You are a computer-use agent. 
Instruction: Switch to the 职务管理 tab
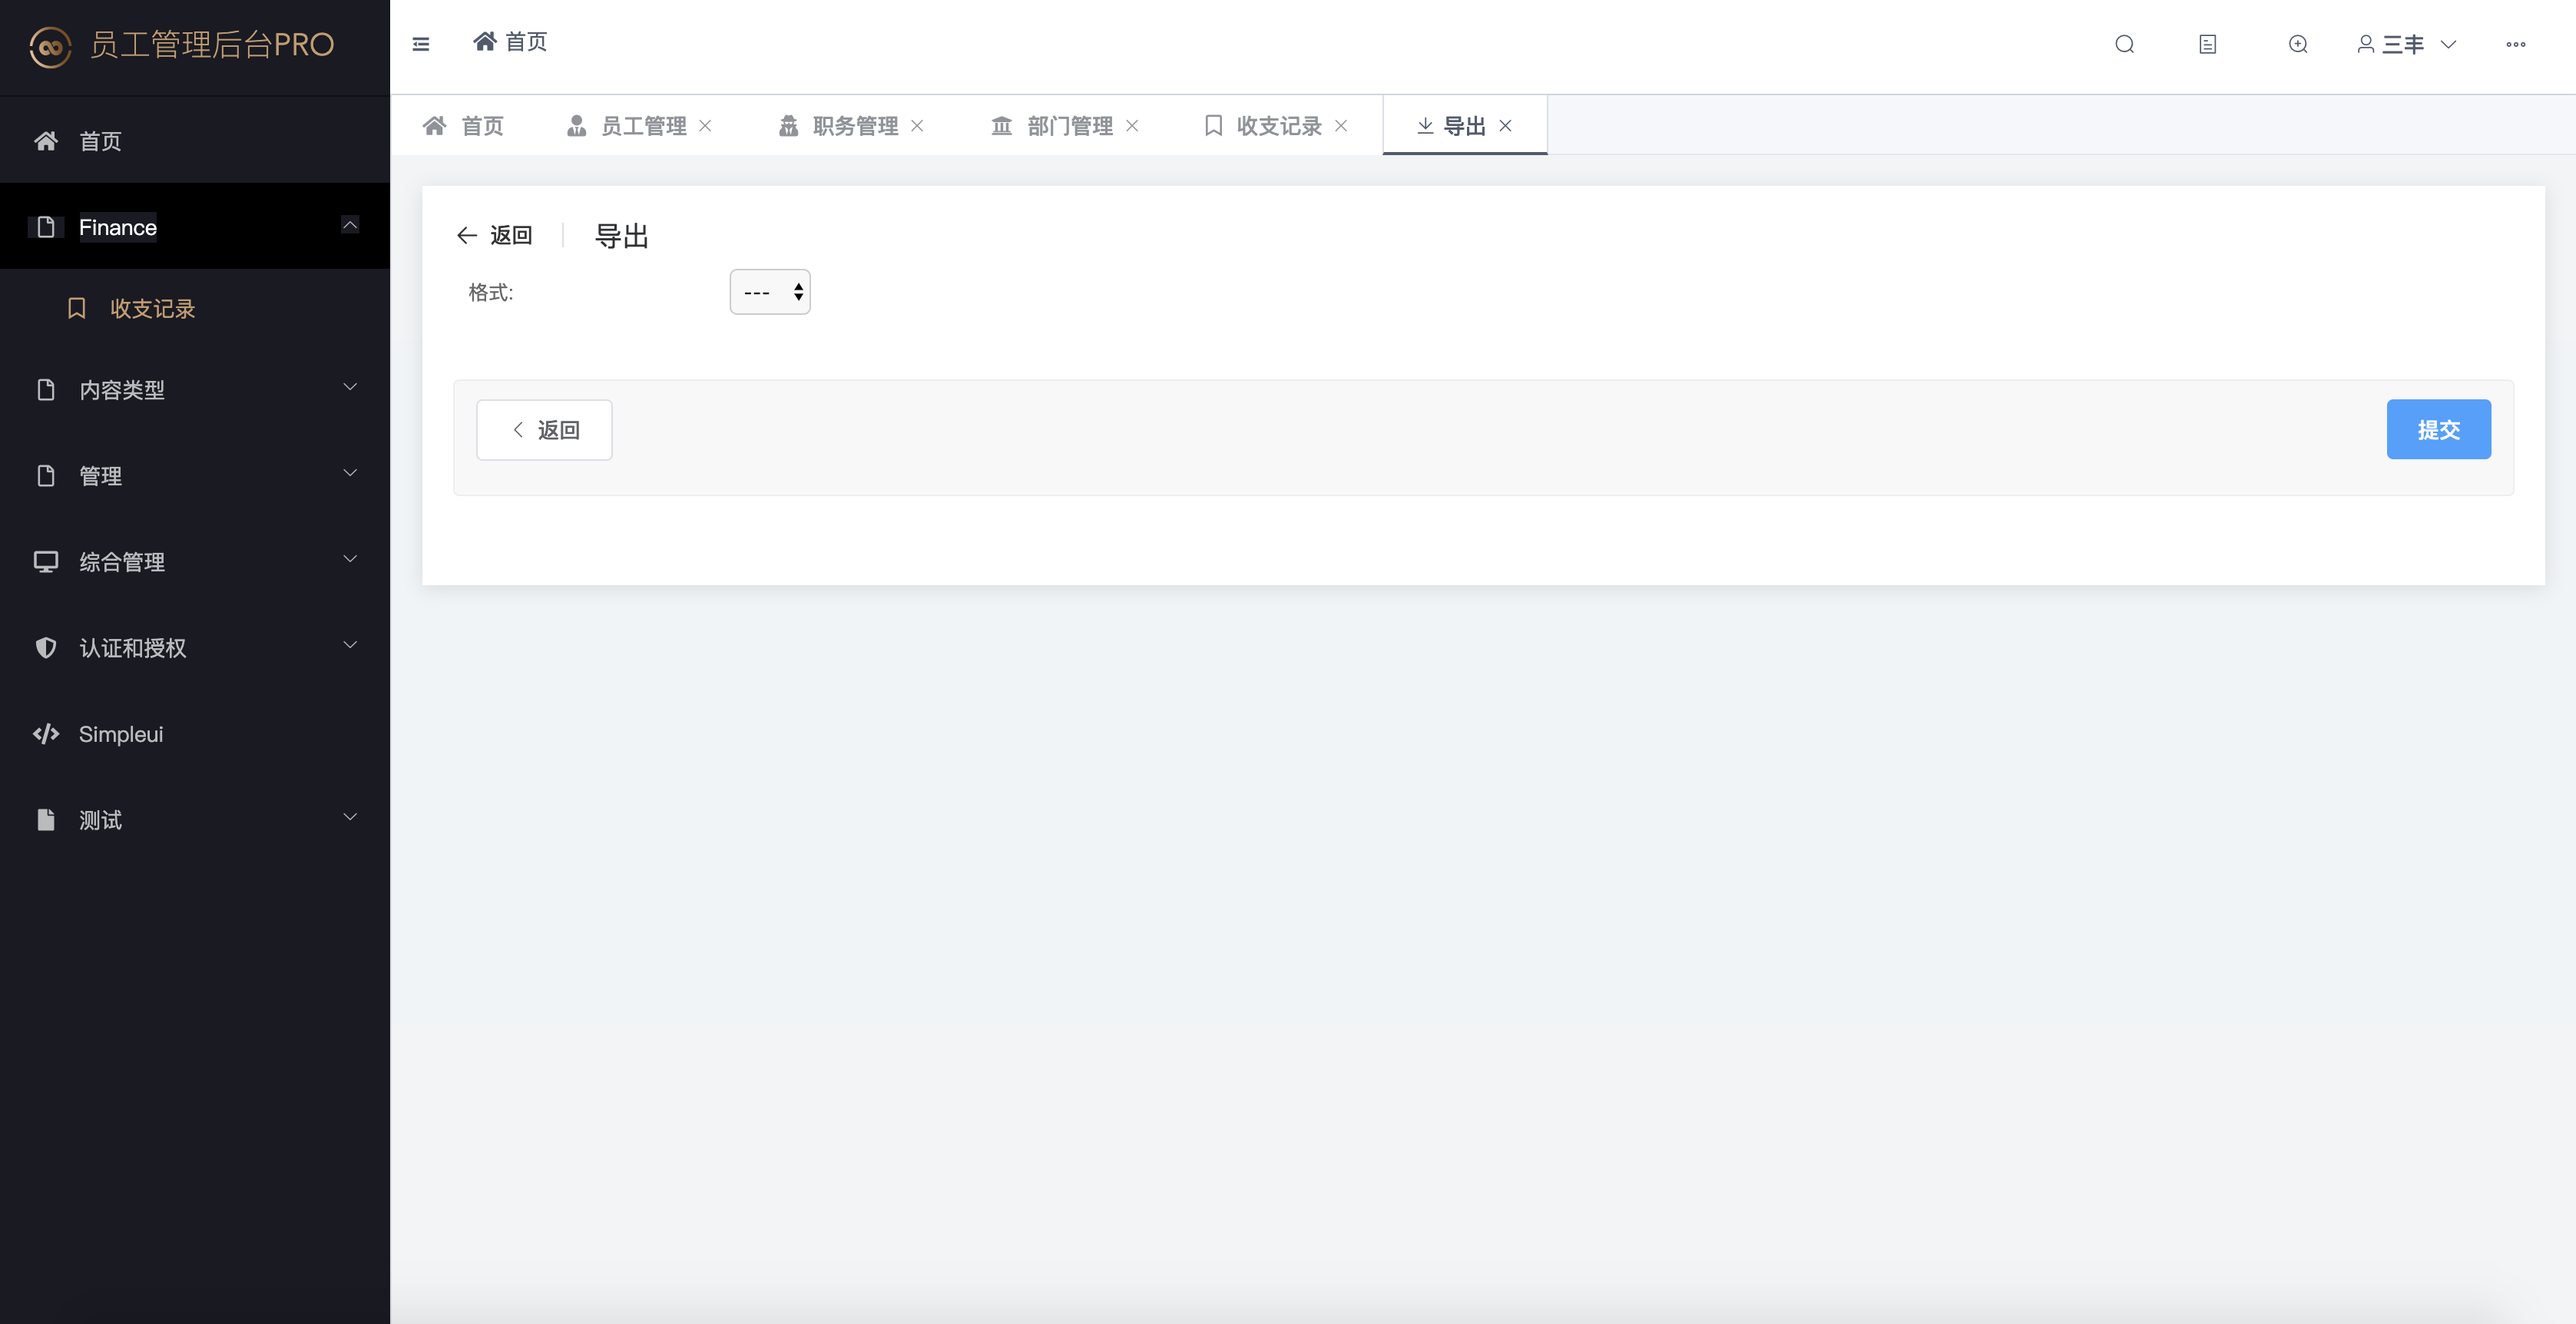[854, 126]
